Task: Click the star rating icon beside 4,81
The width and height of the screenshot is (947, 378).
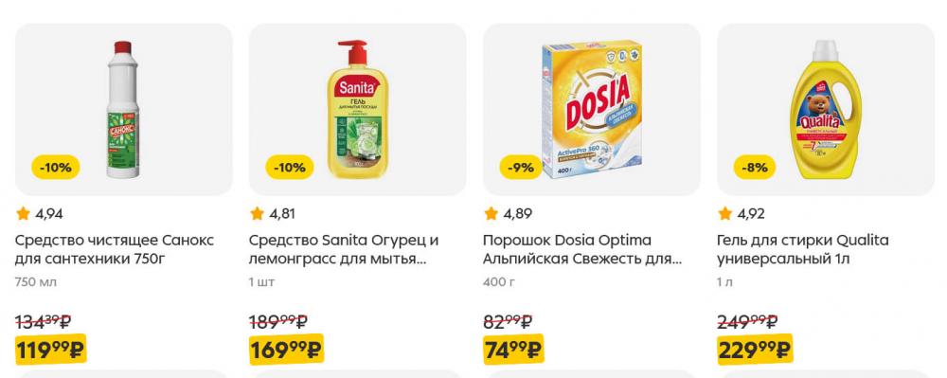Action: [x=257, y=213]
